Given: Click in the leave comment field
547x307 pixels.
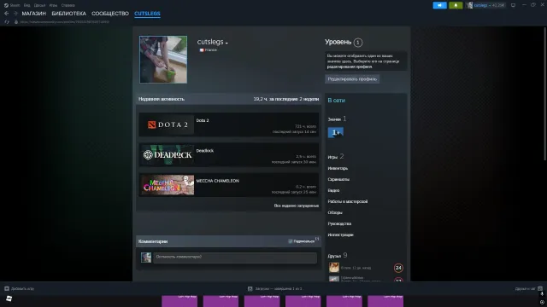Looking at the screenshot, I should [x=235, y=258].
